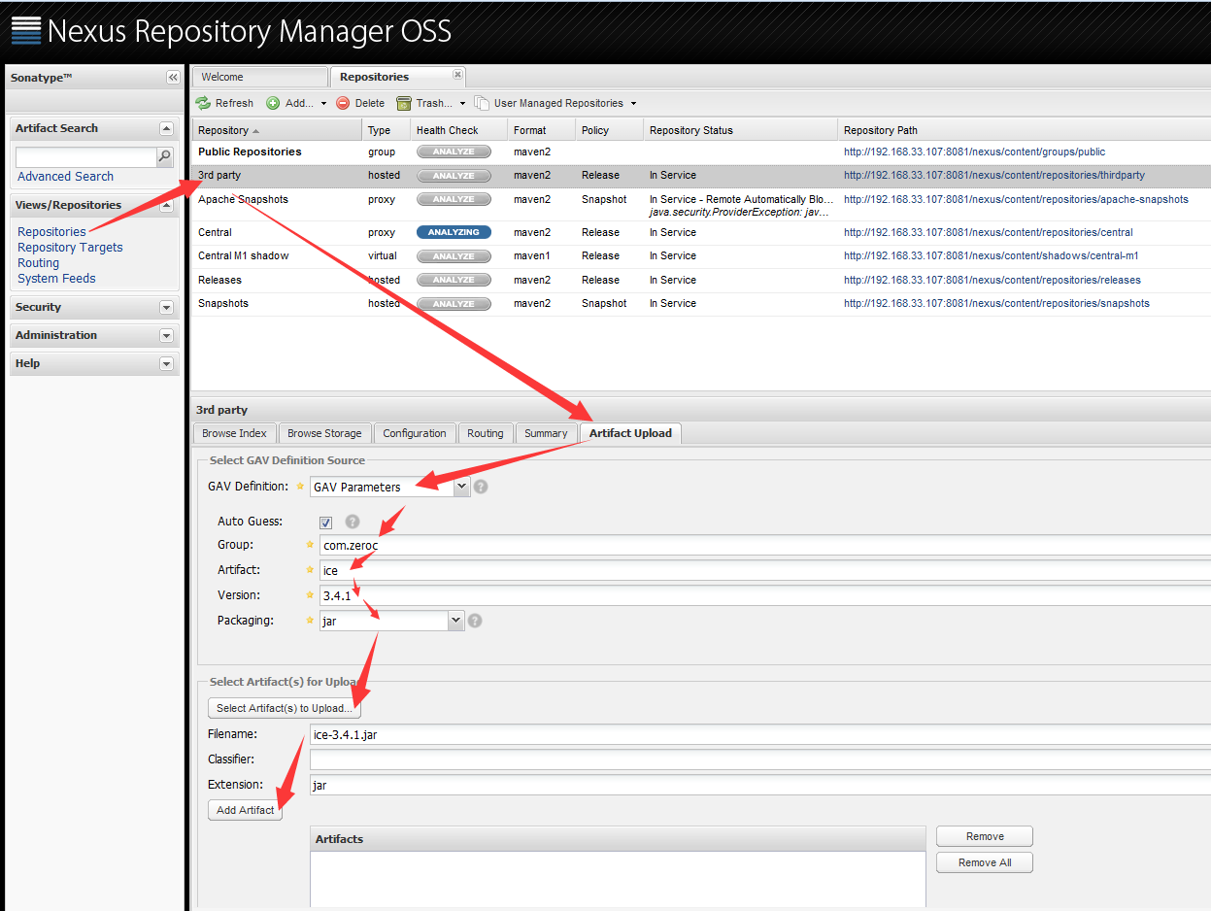The image size is (1211, 911).
Task: Click ANALYZE for Snapshots repository
Action: pyautogui.click(x=454, y=304)
